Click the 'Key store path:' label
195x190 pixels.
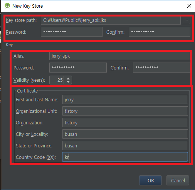coord(21,20)
